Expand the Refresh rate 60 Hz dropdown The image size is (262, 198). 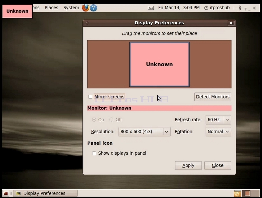(218, 120)
